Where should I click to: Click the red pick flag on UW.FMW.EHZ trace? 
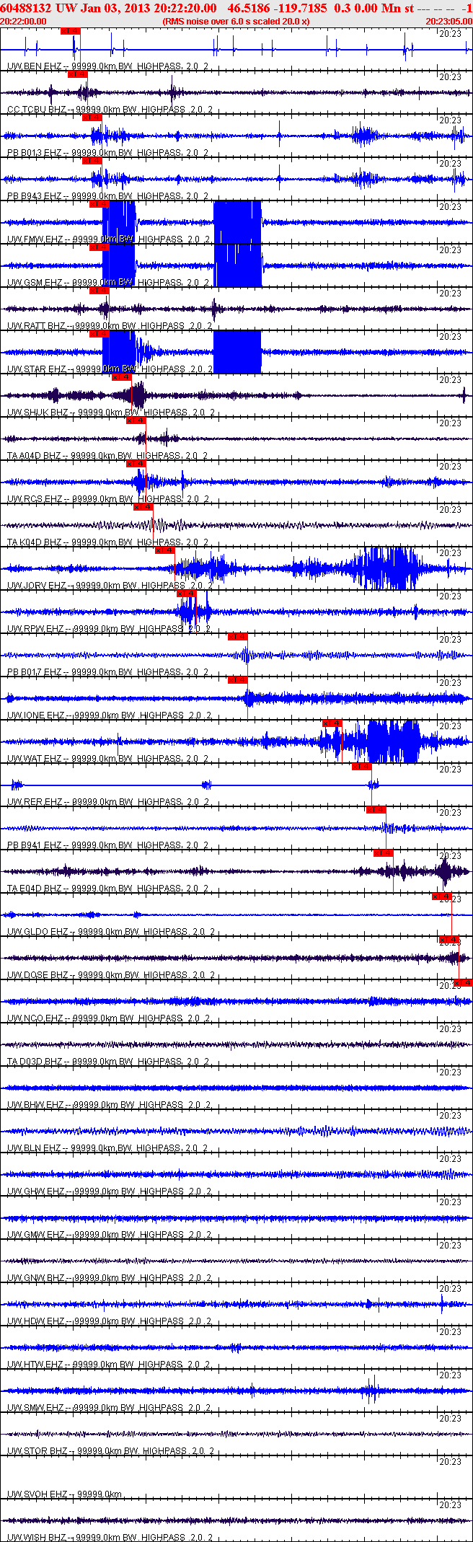(100, 204)
